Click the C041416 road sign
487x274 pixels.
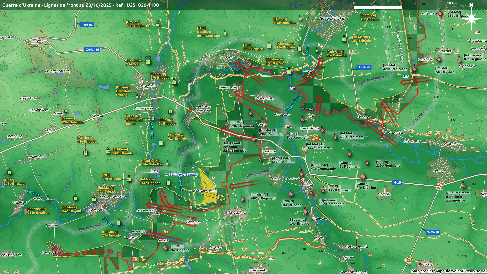click(x=92, y=50)
